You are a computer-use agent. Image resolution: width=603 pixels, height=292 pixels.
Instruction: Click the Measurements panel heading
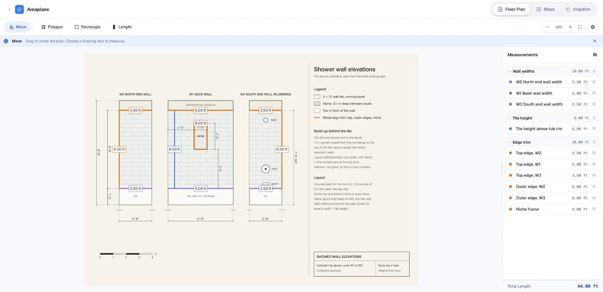(523, 55)
